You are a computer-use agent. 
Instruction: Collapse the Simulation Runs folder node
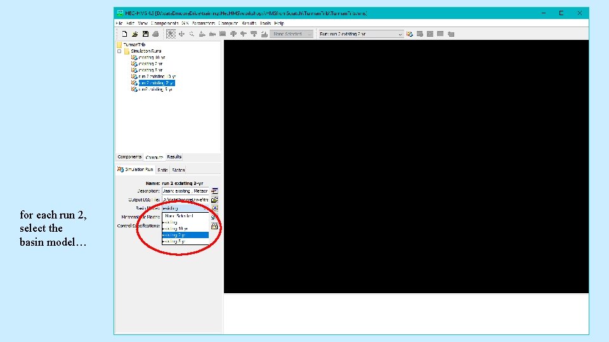(119, 51)
